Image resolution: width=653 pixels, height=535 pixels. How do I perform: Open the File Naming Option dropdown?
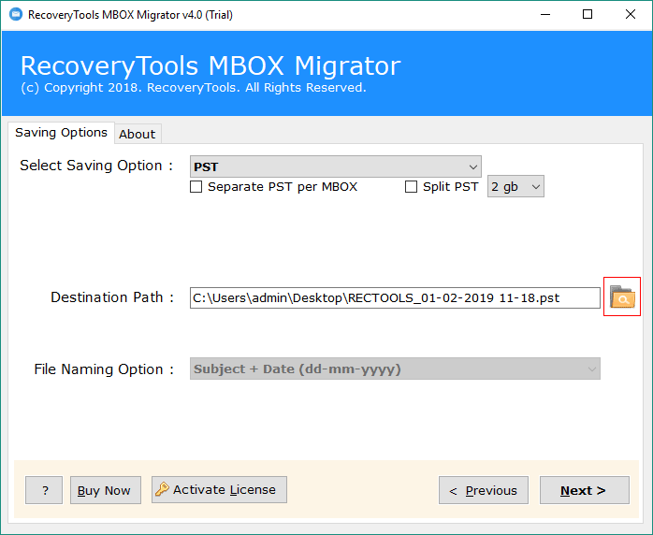[395, 369]
